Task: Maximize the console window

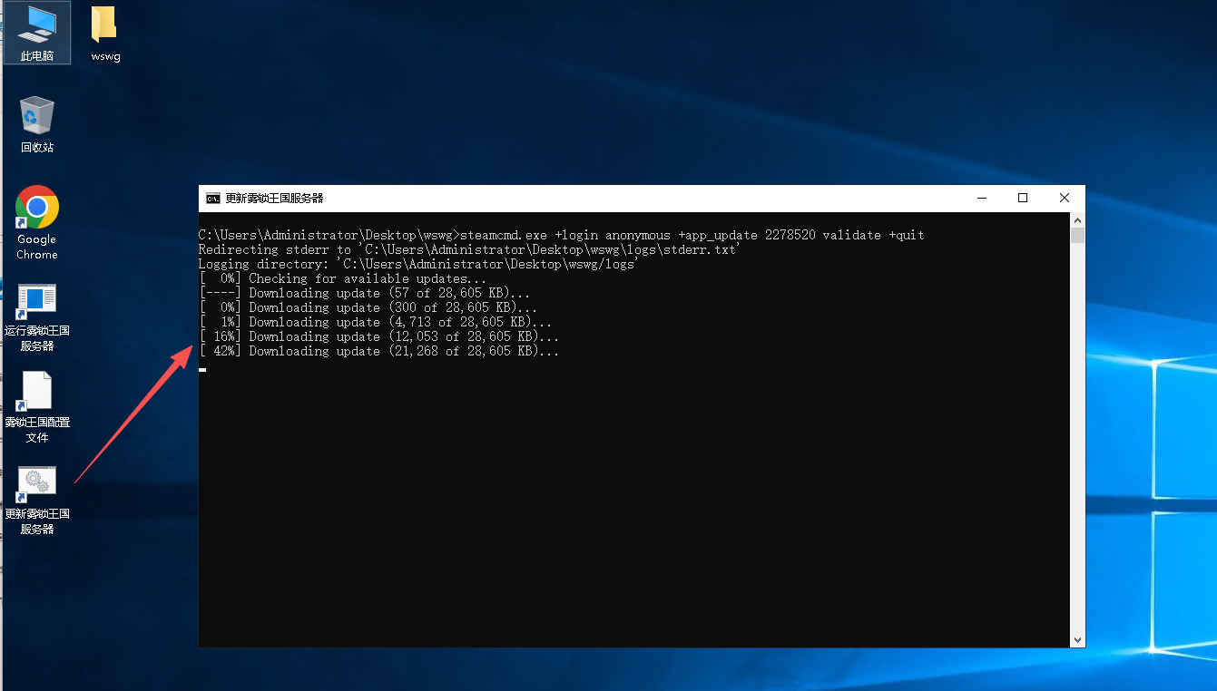Action: click(x=1023, y=198)
